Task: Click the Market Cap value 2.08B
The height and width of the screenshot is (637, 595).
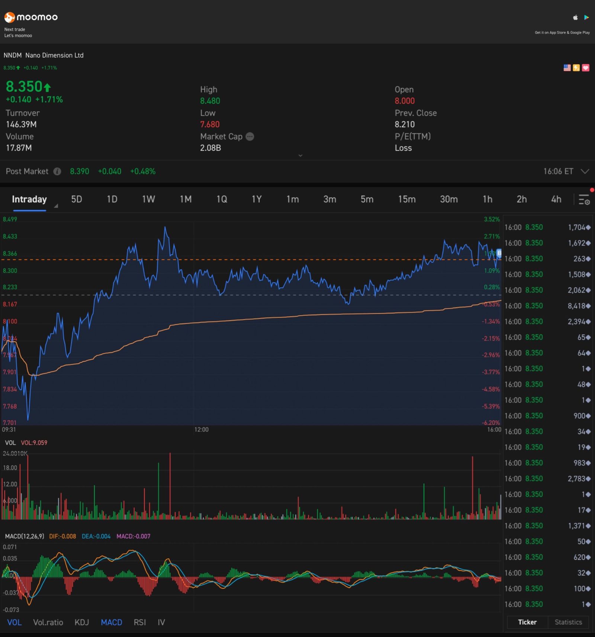Action: pyautogui.click(x=210, y=148)
